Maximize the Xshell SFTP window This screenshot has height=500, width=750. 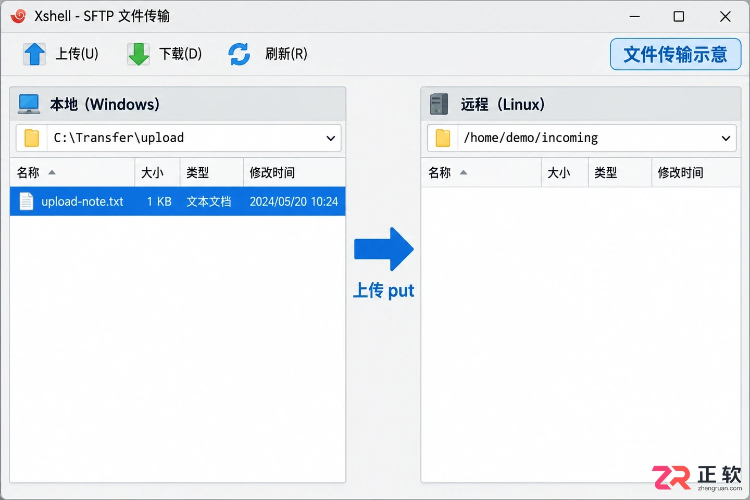click(679, 17)
